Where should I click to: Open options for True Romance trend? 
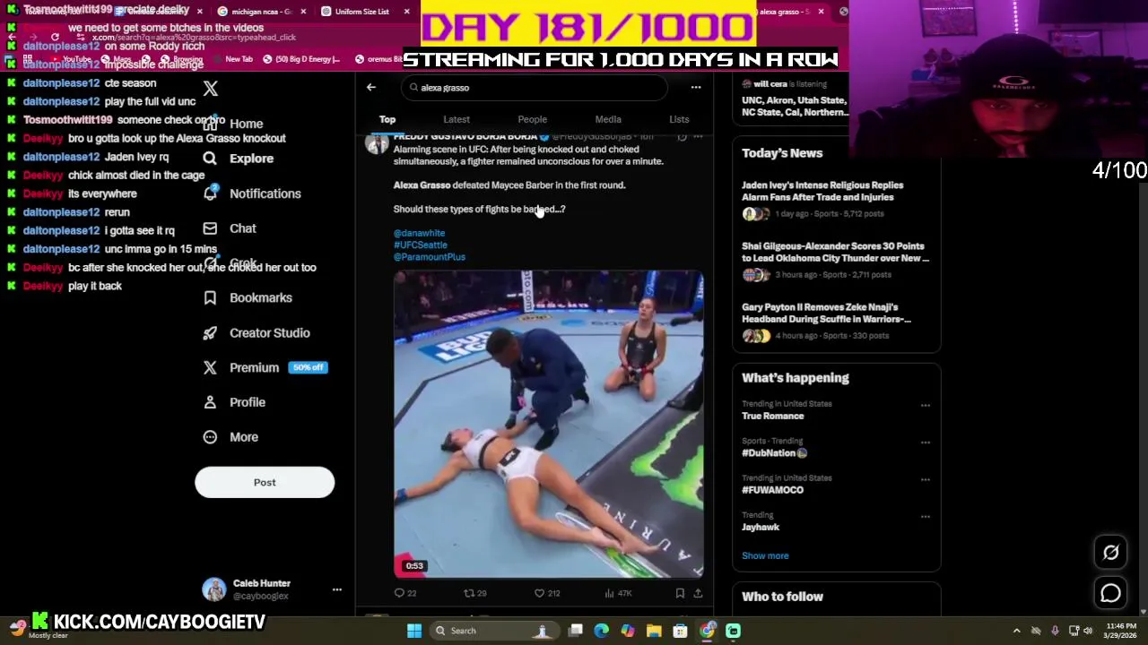925,405
